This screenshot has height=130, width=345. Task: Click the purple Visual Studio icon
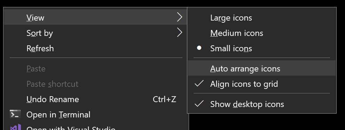click(16, 127)
